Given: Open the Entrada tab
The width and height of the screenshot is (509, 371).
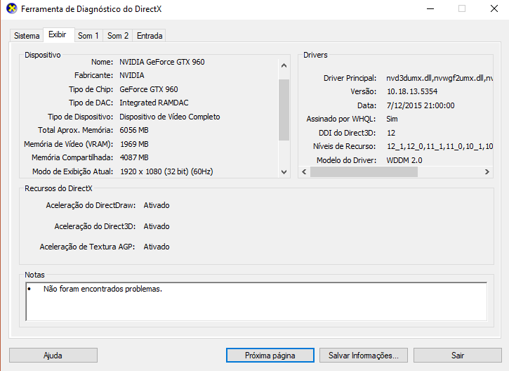Looking at the screenshot, I should point(149,36).
